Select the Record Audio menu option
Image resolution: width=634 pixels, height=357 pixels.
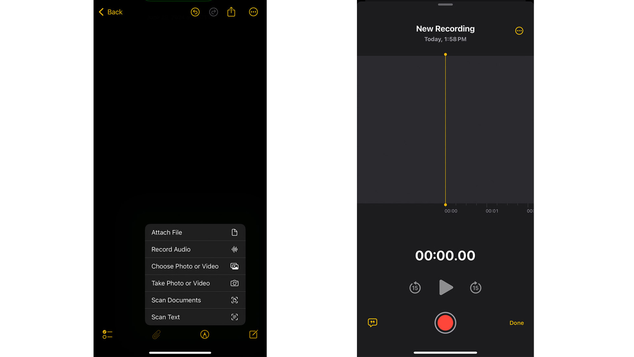click(194, 249)
